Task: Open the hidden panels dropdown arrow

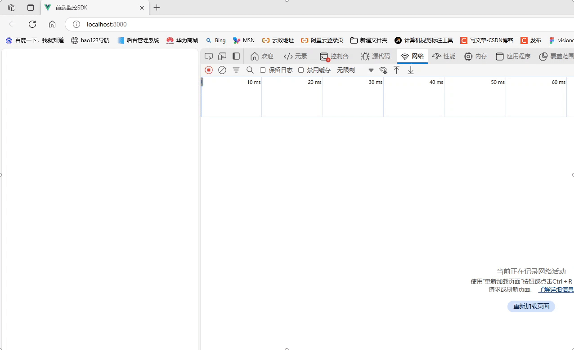Action: [371, 70]
